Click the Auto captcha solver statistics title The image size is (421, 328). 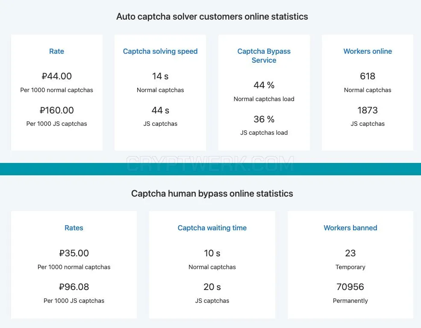tap(212, 17)
